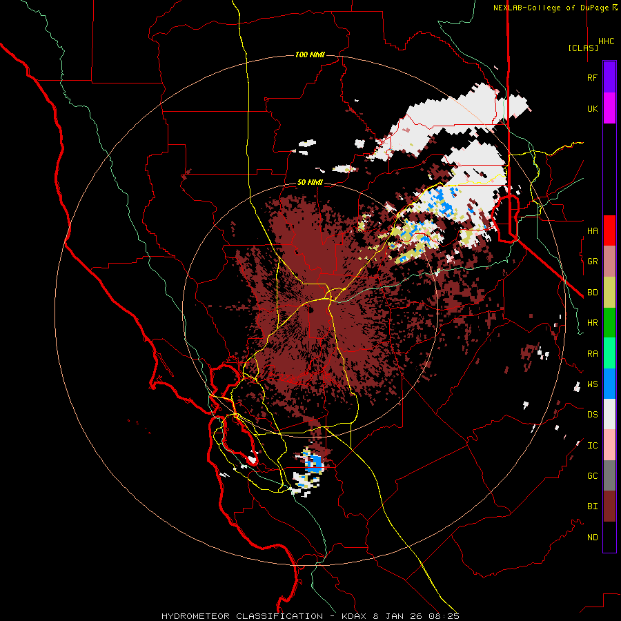This screenshot has width=621, height=621.
Task: Click the 'UK' legend label
Action: click(592, 108)
